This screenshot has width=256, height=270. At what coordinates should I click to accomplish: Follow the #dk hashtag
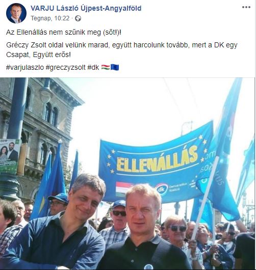[x=93, y=67]
